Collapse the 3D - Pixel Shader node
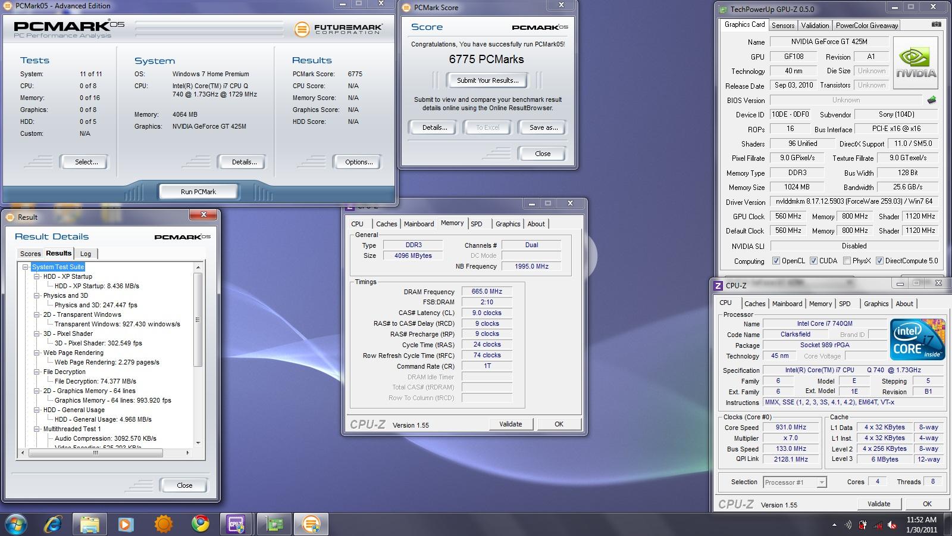Image resolution: width=952 pixels, height=536 pixels. coord(37,334)
